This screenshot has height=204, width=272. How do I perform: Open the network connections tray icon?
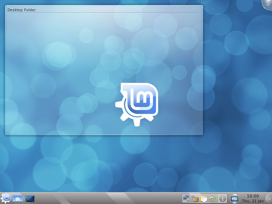pos(186,198)
